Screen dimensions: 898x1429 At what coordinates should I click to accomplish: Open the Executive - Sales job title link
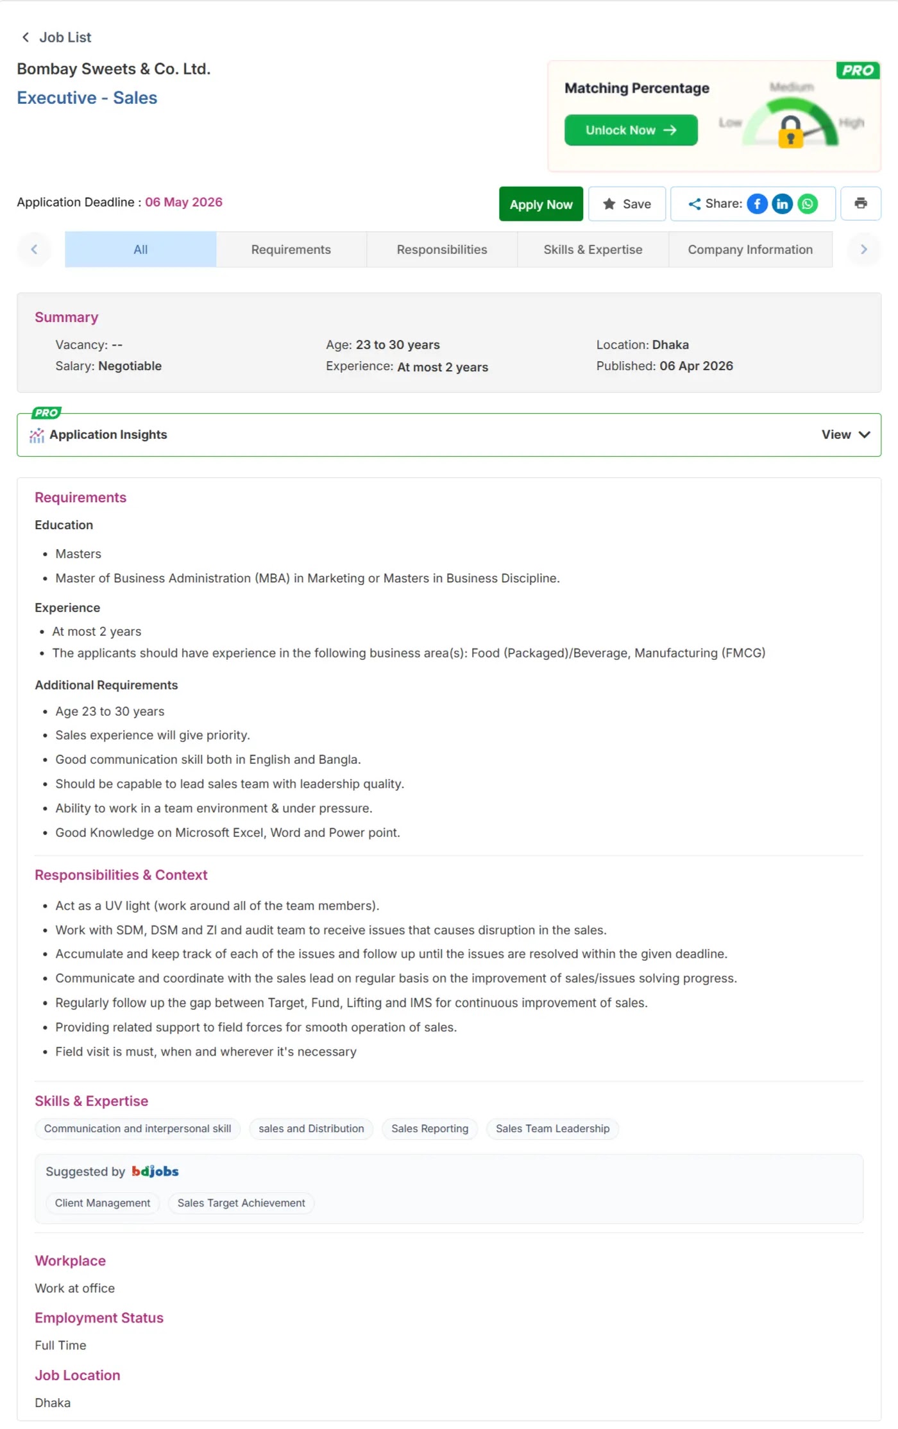[x=87, y=97]
